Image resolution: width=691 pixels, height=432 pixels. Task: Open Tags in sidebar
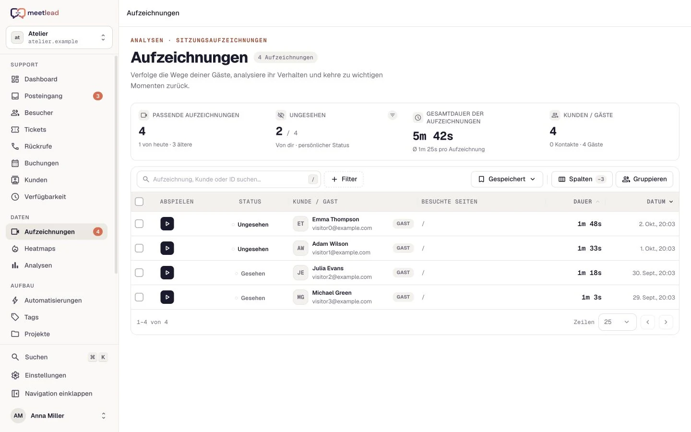coord(57,317)
